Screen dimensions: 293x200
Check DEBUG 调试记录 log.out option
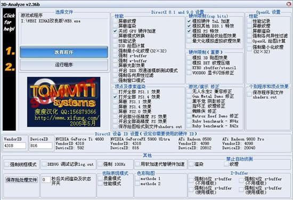click(44, 164)
